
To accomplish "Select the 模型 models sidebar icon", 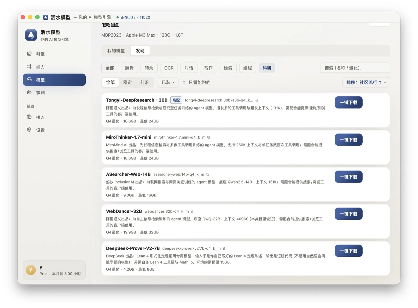I will click(29, 79).
